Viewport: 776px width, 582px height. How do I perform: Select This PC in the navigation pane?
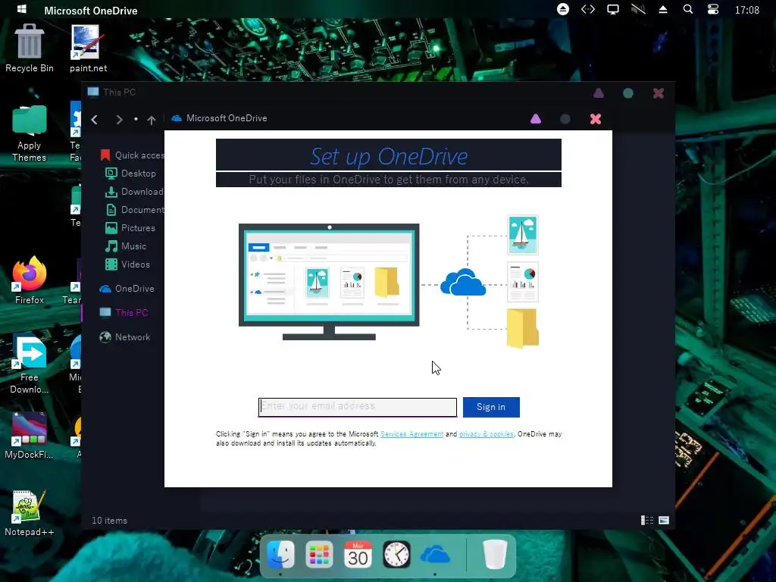click(x=124, y=313)
